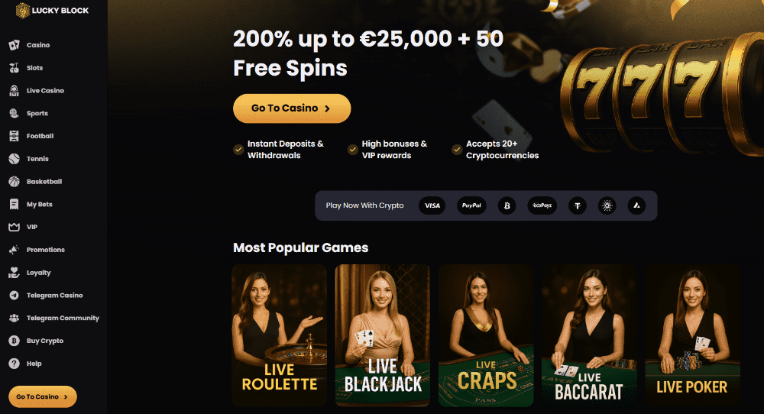This screenshot has height=414, width=764.
Task: Select the Visa payment icon
Action: (x=432, y=205)
